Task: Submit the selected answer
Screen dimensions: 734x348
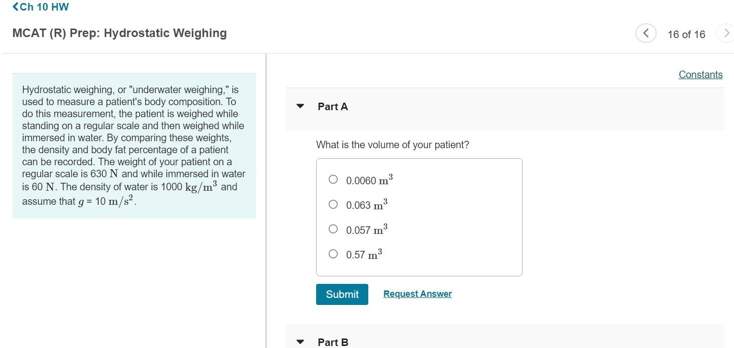Action: pos(342,294)
